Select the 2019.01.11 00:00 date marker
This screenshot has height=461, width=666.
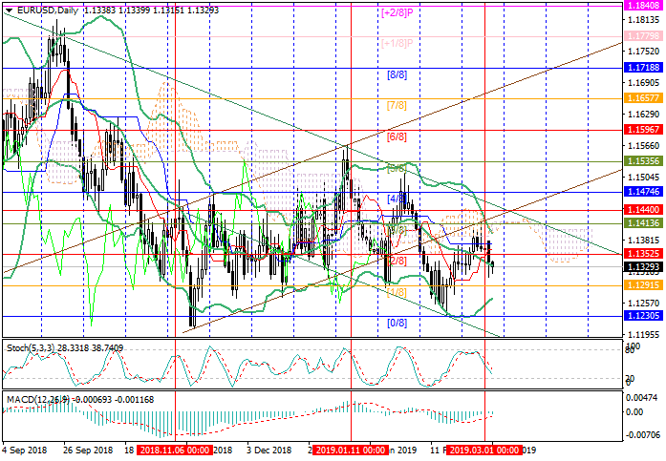pyautogui.click(x=349, y=449)
